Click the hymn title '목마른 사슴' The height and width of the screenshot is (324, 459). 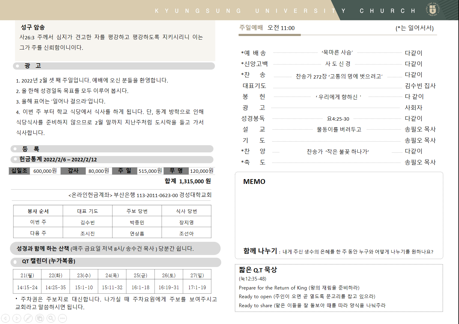(337, 52)
